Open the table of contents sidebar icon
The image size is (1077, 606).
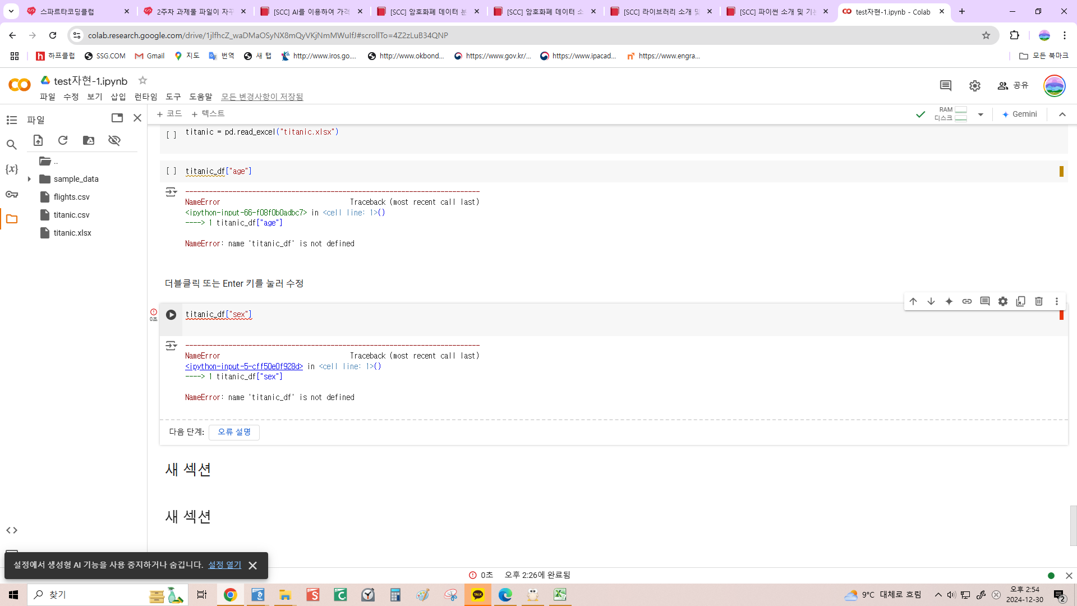tap(12, 120)
